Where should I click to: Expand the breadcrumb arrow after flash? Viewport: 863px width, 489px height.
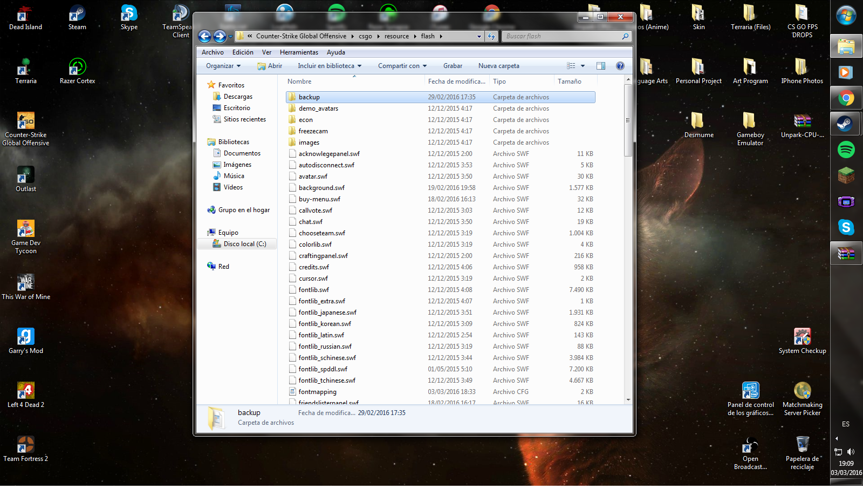[441, 36]
